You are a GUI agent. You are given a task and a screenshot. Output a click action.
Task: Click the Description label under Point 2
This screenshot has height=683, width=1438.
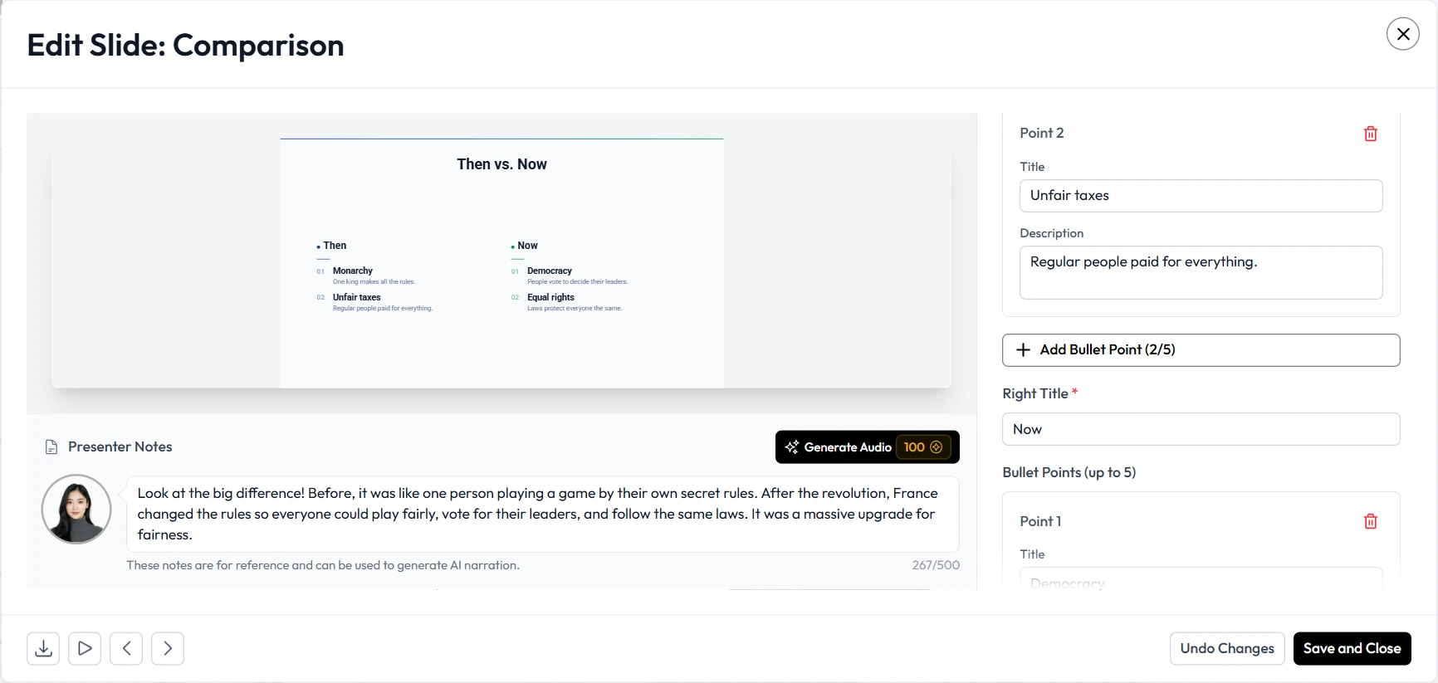[x=1052, y=233]
